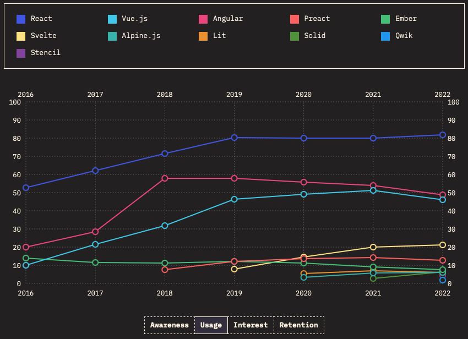This screenshot has height=339, width=468.
Task: Click Vue.js's 2019 data point
Action: (235, 199)
